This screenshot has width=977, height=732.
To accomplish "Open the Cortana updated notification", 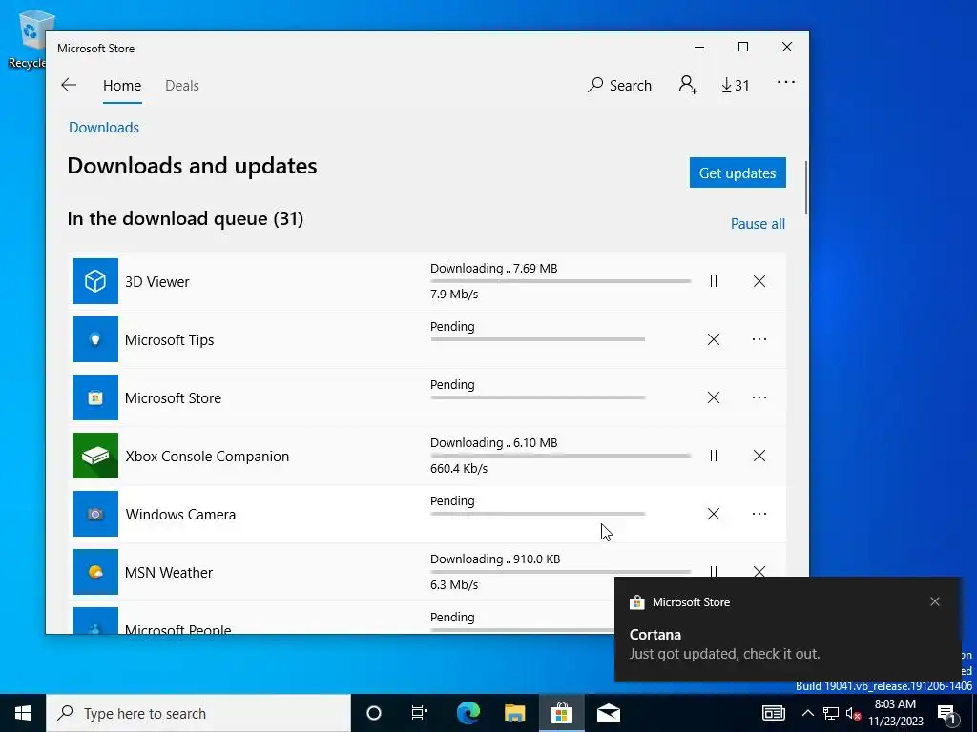I will (787, 629).
